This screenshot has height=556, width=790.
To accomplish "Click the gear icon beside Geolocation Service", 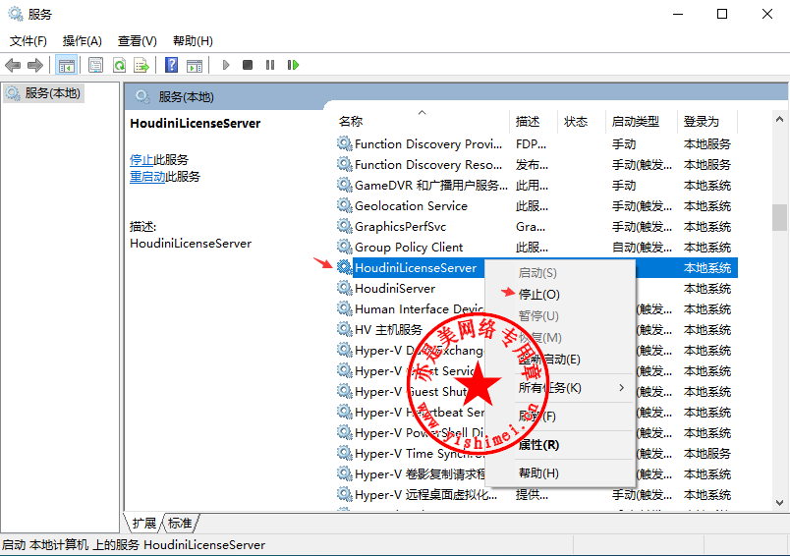I will click(345, 205).
